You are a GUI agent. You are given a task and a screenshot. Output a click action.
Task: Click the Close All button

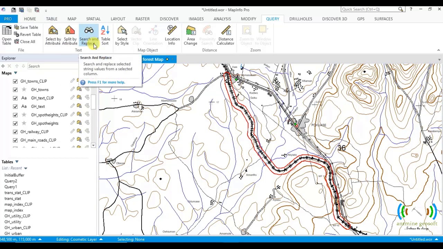(25, 41)
